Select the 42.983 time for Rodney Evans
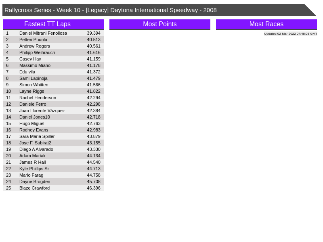Screen dimensions: 323x242 [94, 130]
